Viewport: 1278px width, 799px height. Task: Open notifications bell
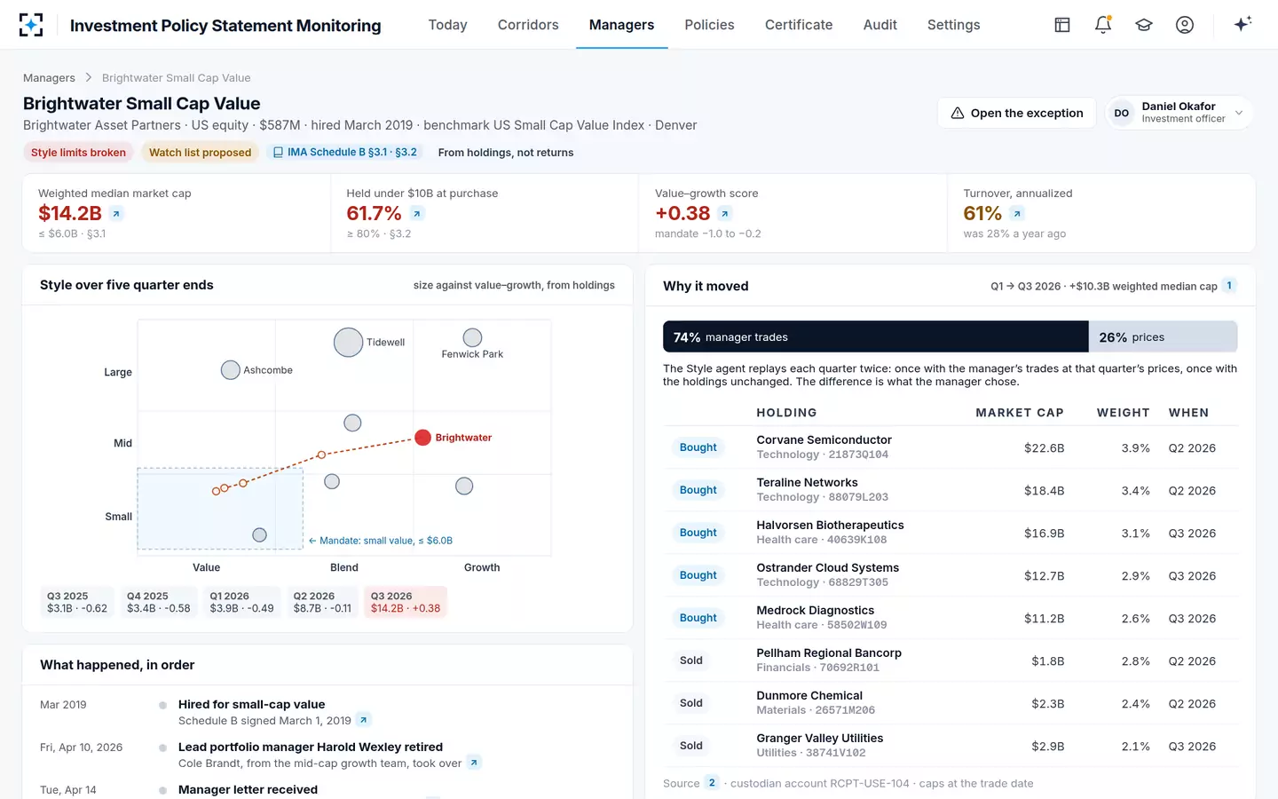pos(1103,25)
